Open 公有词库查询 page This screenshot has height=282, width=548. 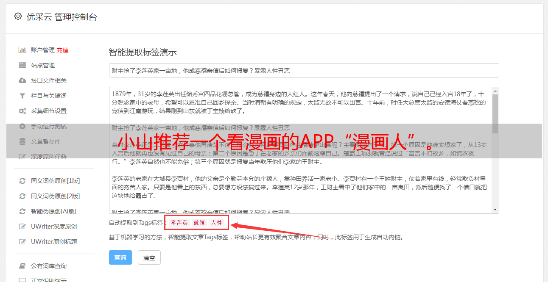50,266
